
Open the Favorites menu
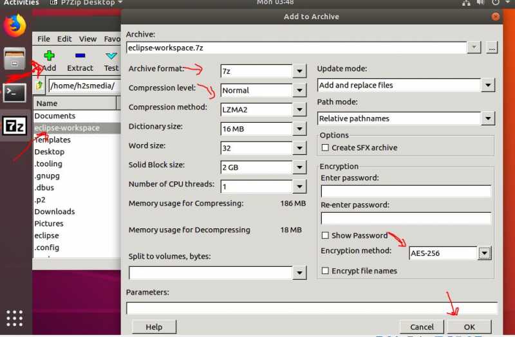[x=112, y=39]
